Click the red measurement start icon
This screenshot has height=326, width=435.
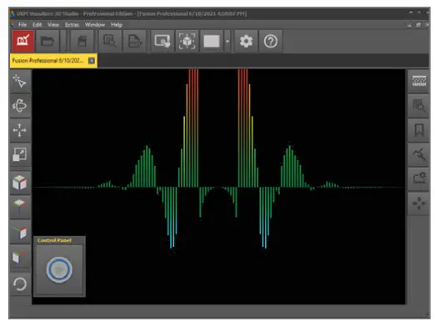click(23, 41)
